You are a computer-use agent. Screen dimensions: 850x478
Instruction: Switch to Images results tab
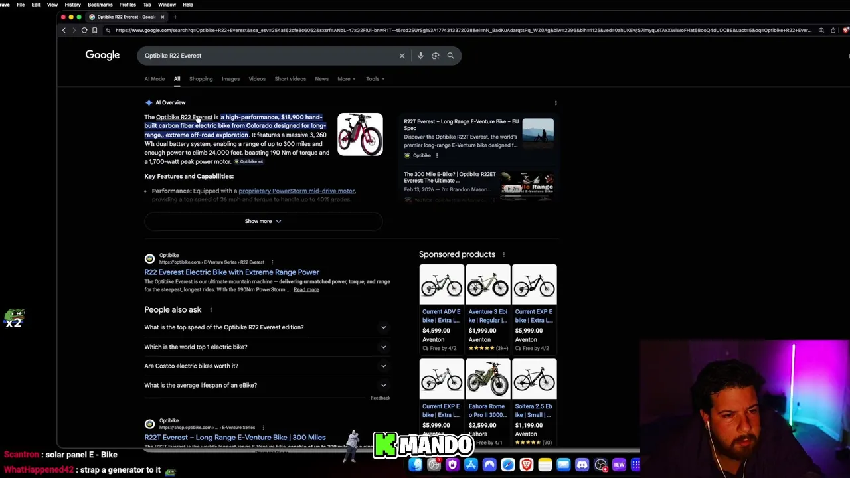point(230,79)
